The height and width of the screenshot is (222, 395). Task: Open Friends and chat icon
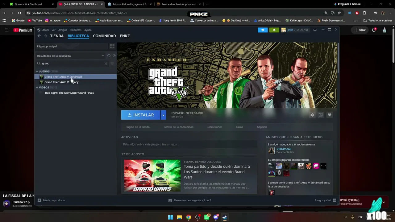pos(334,200)
